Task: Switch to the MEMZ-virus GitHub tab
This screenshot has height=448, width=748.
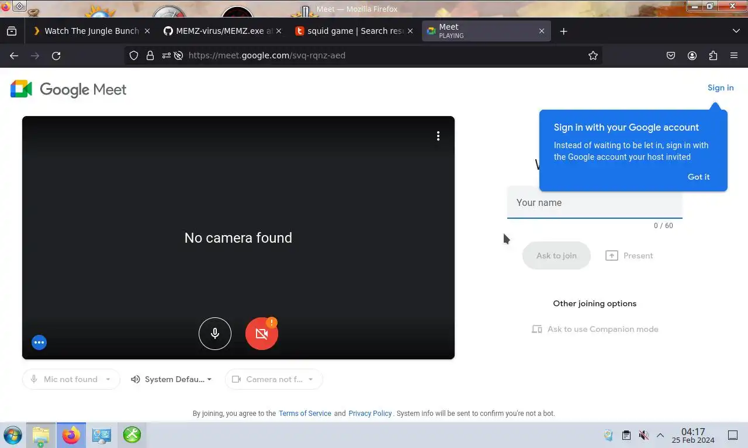Action: pos(219,31)
